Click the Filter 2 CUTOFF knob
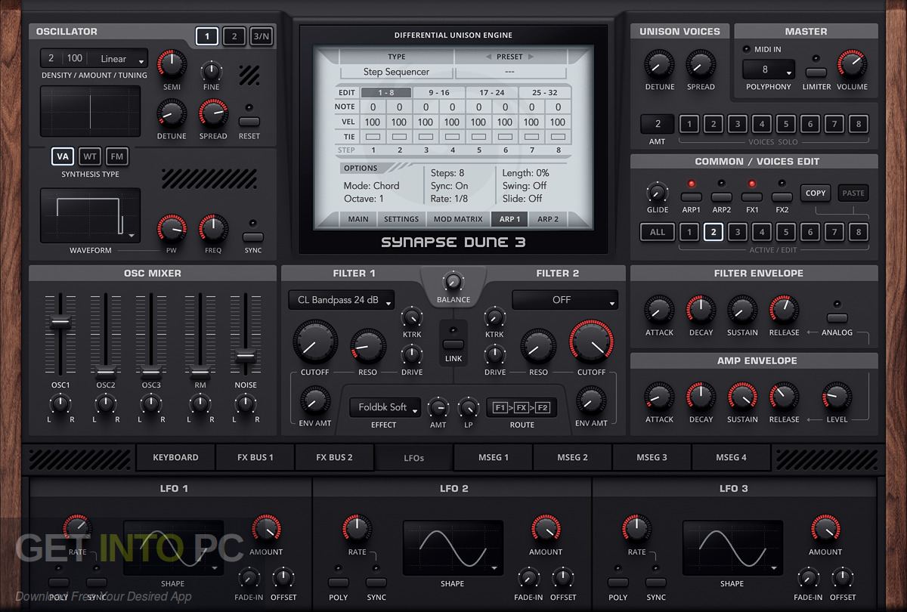This screenshot has width=907, height=612. pyautogui.click(x=592, y=343)
